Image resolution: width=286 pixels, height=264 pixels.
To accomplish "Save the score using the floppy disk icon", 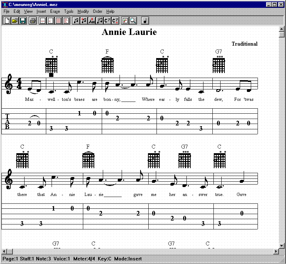I will pos(22,21).
